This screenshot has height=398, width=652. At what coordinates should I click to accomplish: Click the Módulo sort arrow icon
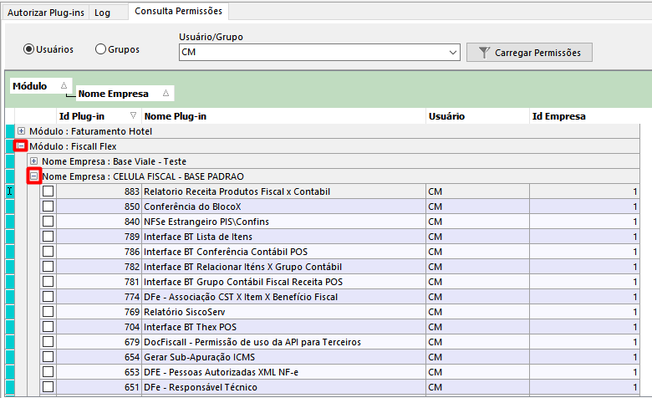tap(64, 85)
